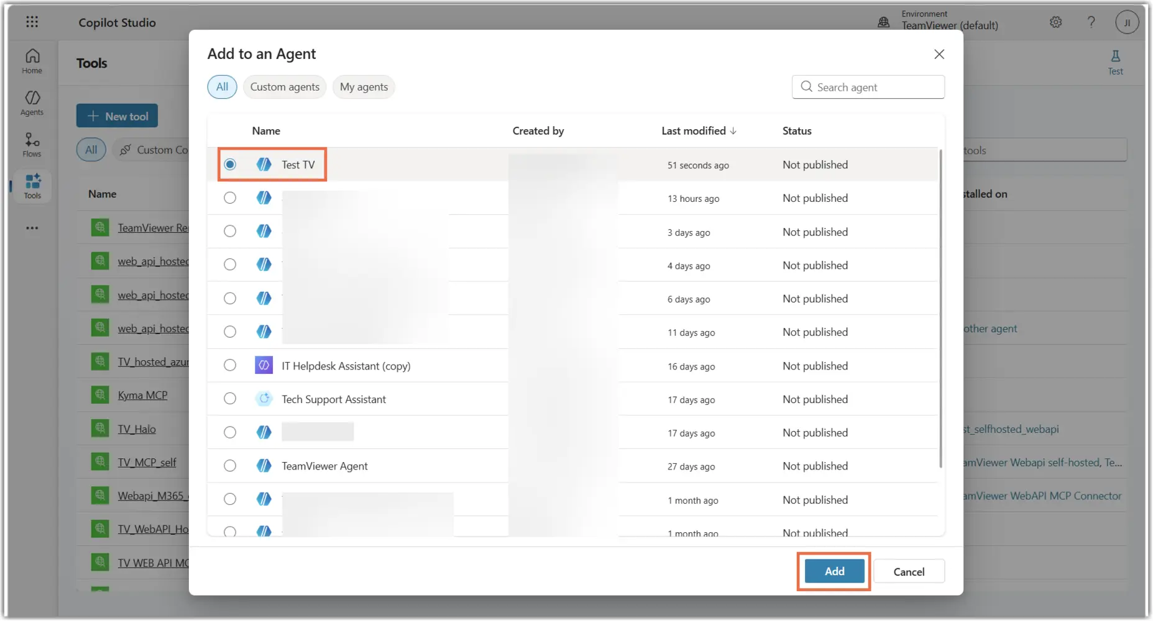Open the JI user account avatar
The width and height of the screenshot is (1153, 621).
1127,22
